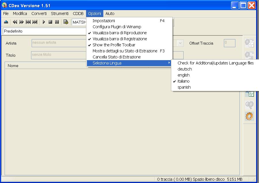Click the extract CD to WAV sidebar icon

pos(249,43)
